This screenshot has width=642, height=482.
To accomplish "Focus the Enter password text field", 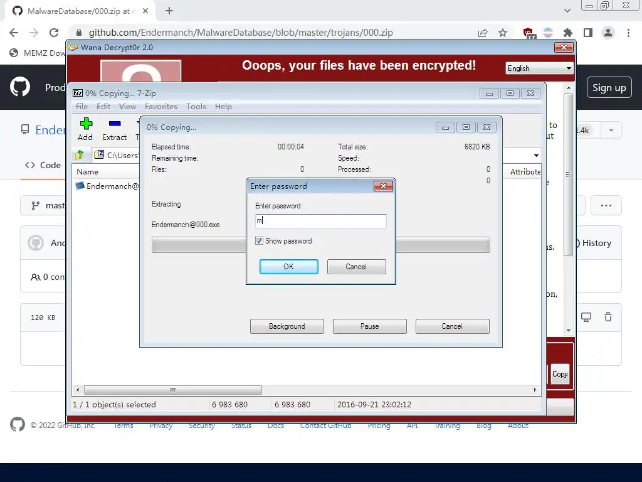I will [x=320, y=221].
